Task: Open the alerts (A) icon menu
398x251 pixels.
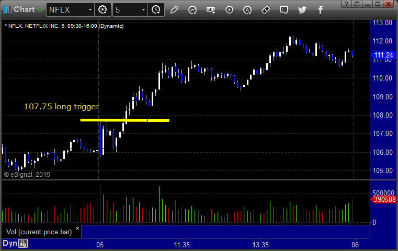Action: (247, 10)
